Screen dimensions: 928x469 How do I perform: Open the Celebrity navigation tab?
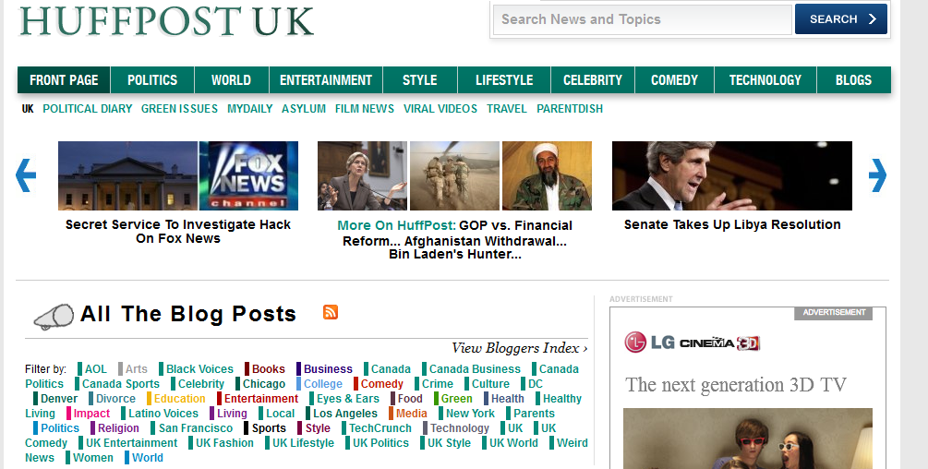coord(593,79)
